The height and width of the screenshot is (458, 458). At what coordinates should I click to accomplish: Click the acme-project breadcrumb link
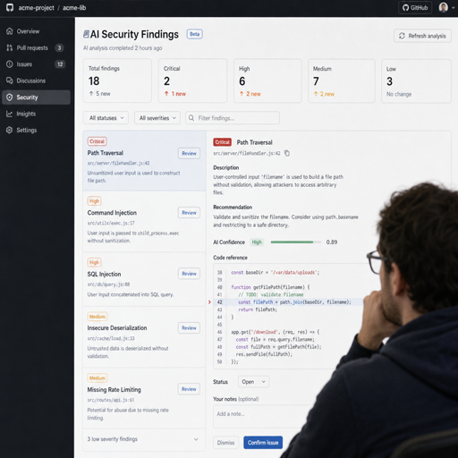[x=37, y=8]
